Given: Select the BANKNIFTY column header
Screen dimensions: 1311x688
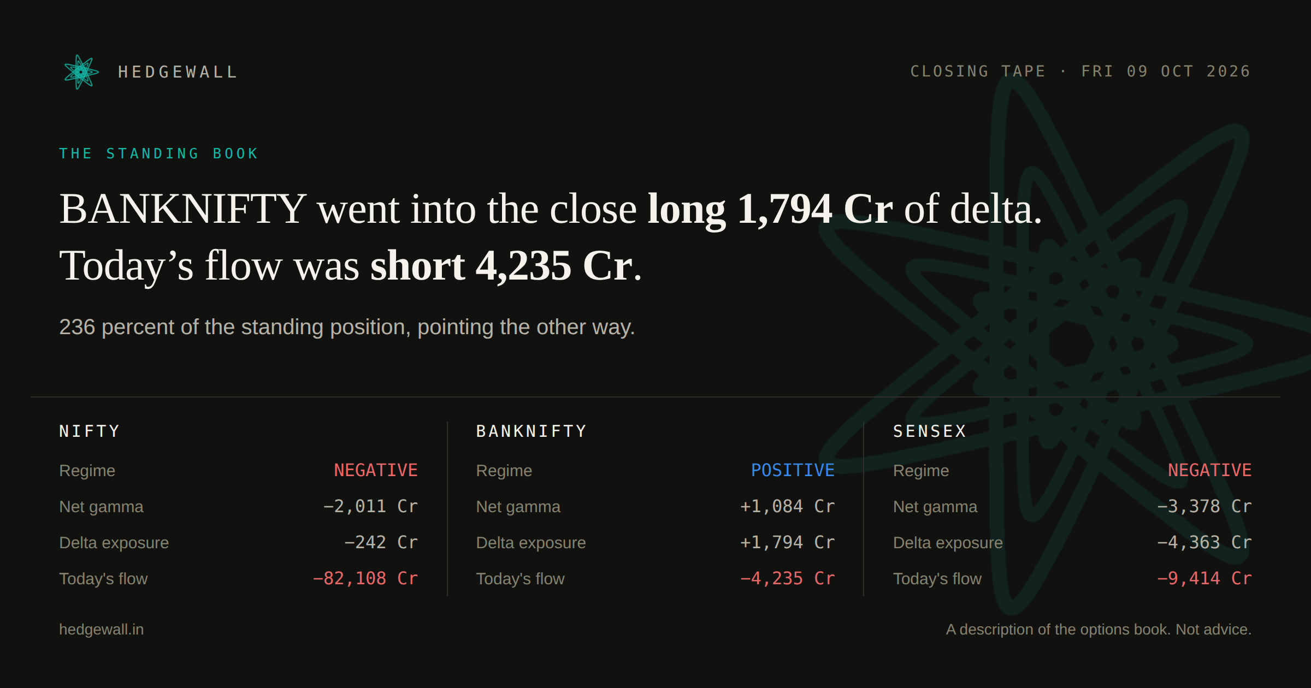Looking at the screenshot, I should (532, 431).
